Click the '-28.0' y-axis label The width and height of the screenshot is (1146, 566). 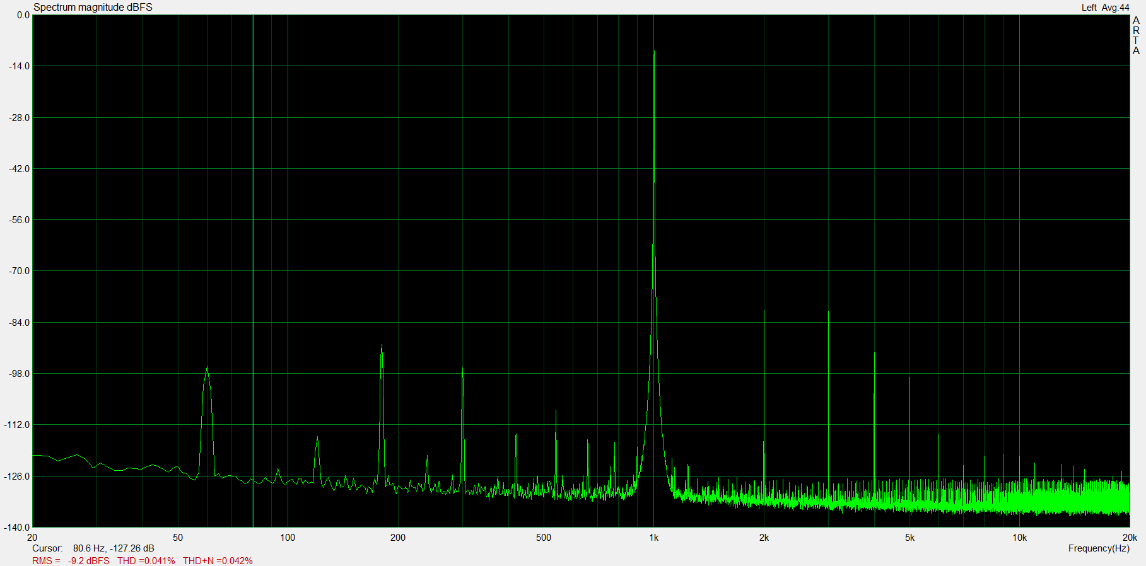19,118
